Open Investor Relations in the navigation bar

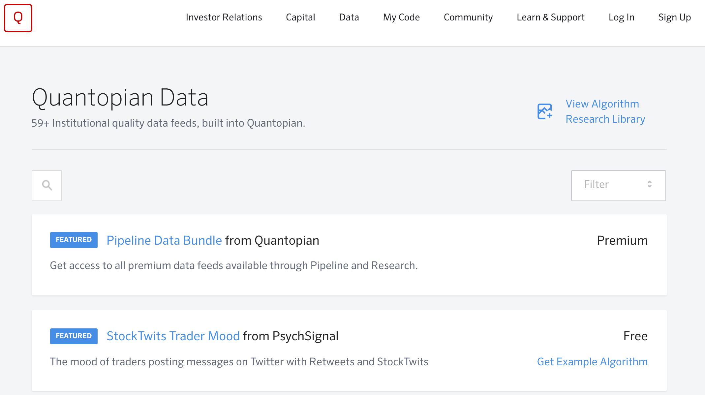[224, 17]
